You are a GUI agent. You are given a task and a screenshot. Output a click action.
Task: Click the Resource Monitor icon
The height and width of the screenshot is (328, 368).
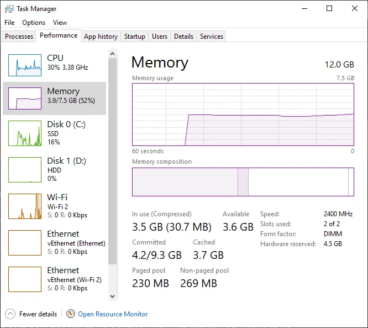(x=70, y=314)
